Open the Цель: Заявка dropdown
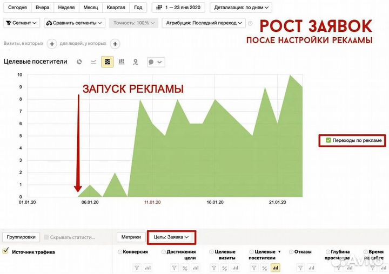Image resolution: width=389 pixels, height=274 pixels. pos(171,237)
